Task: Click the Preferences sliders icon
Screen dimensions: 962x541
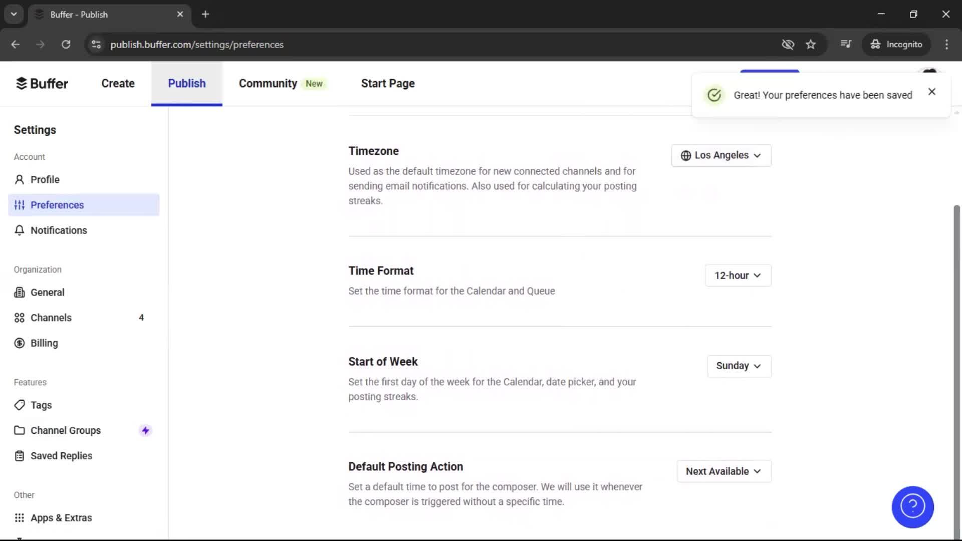Action: tap(19, 205)
